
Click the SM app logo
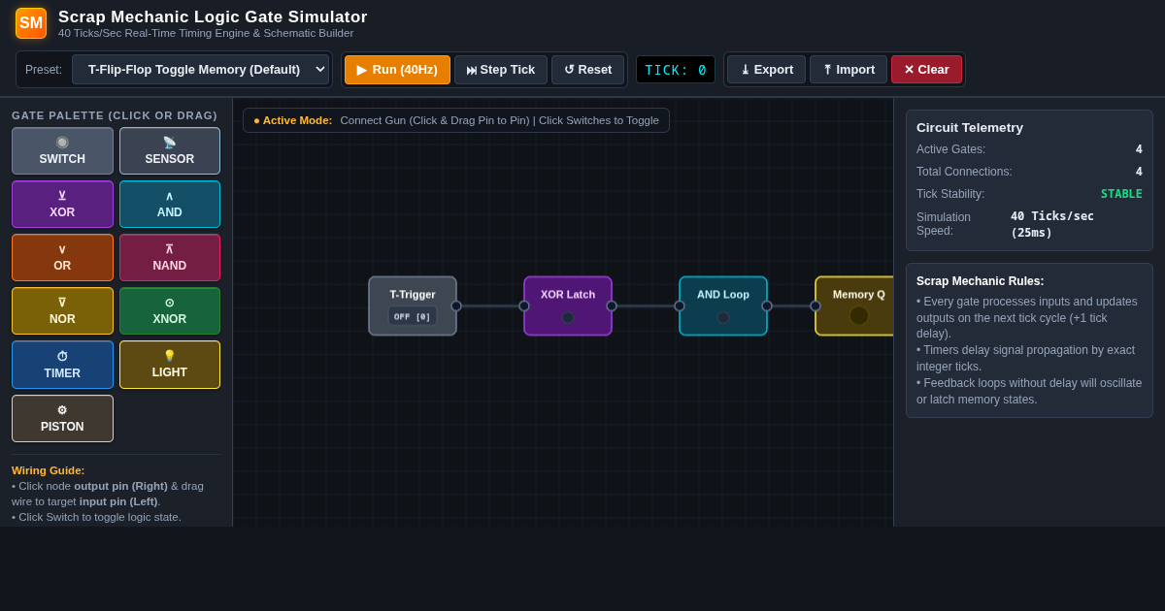(x=31, y=23)
